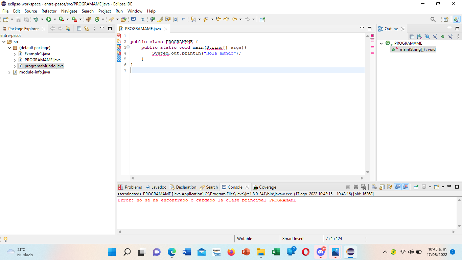
Task: Click Clear Console icon
Action: (374, 187)
